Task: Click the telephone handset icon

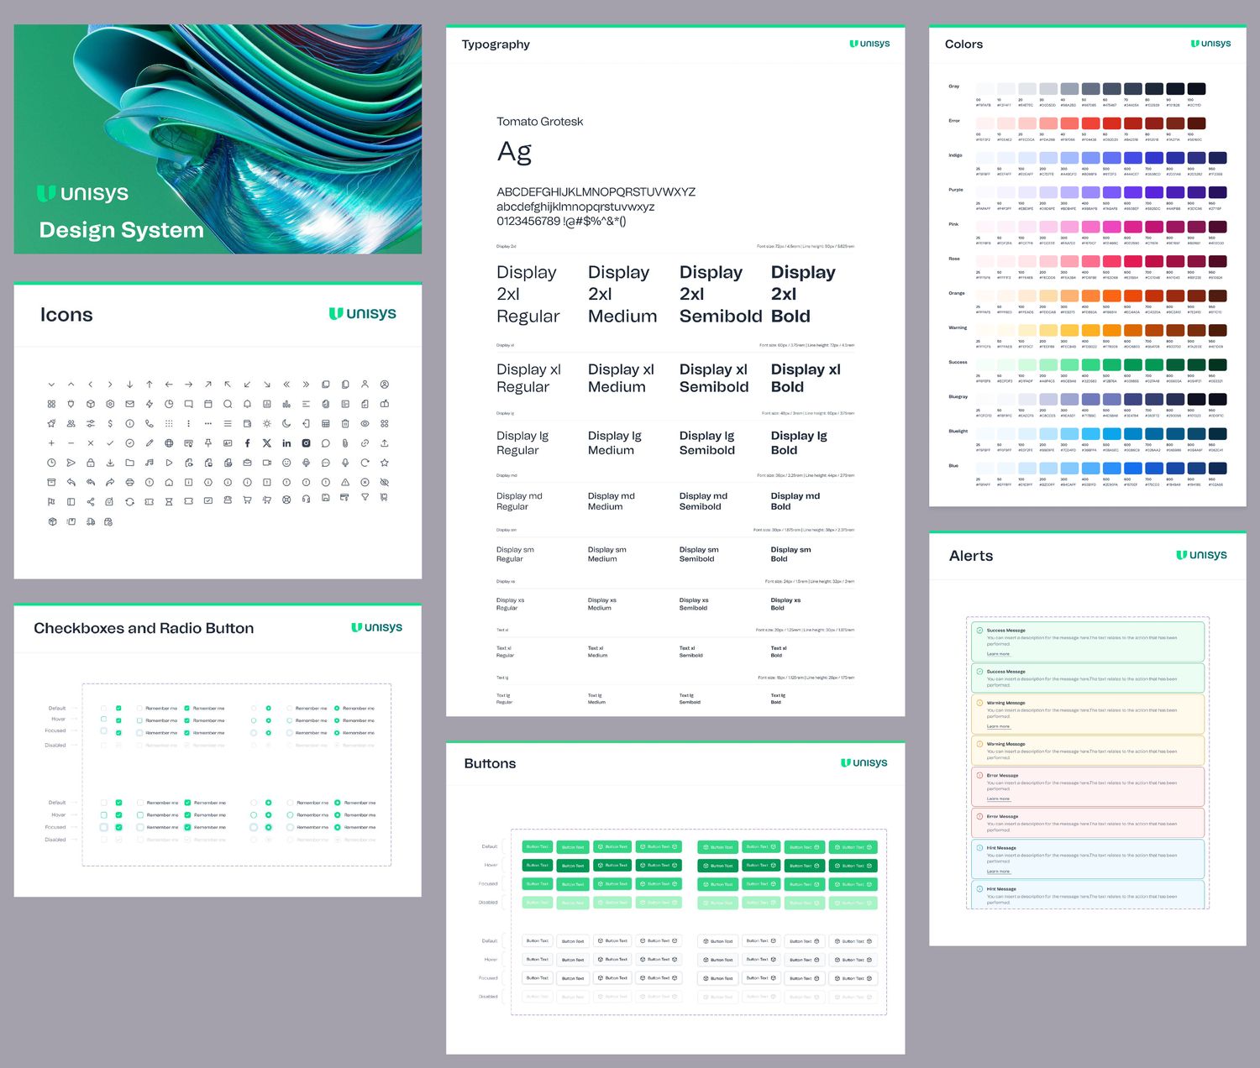Action: pyautogui.click(x=150, y=423)
